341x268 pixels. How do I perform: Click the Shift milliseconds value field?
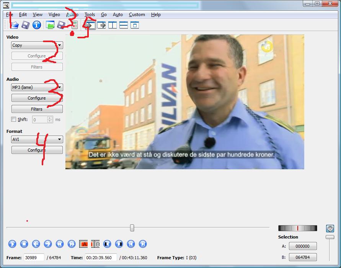pos(39,119)
